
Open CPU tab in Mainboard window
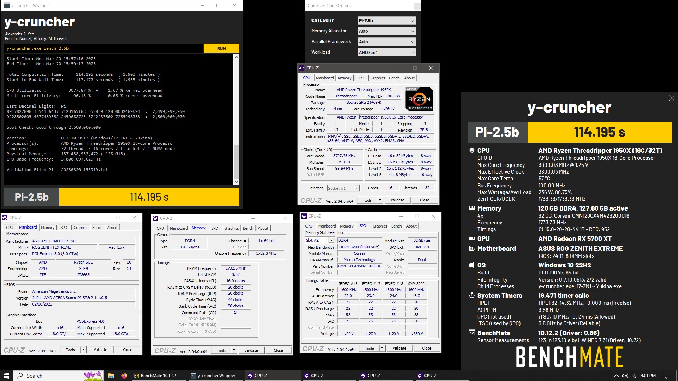(10, 228)
